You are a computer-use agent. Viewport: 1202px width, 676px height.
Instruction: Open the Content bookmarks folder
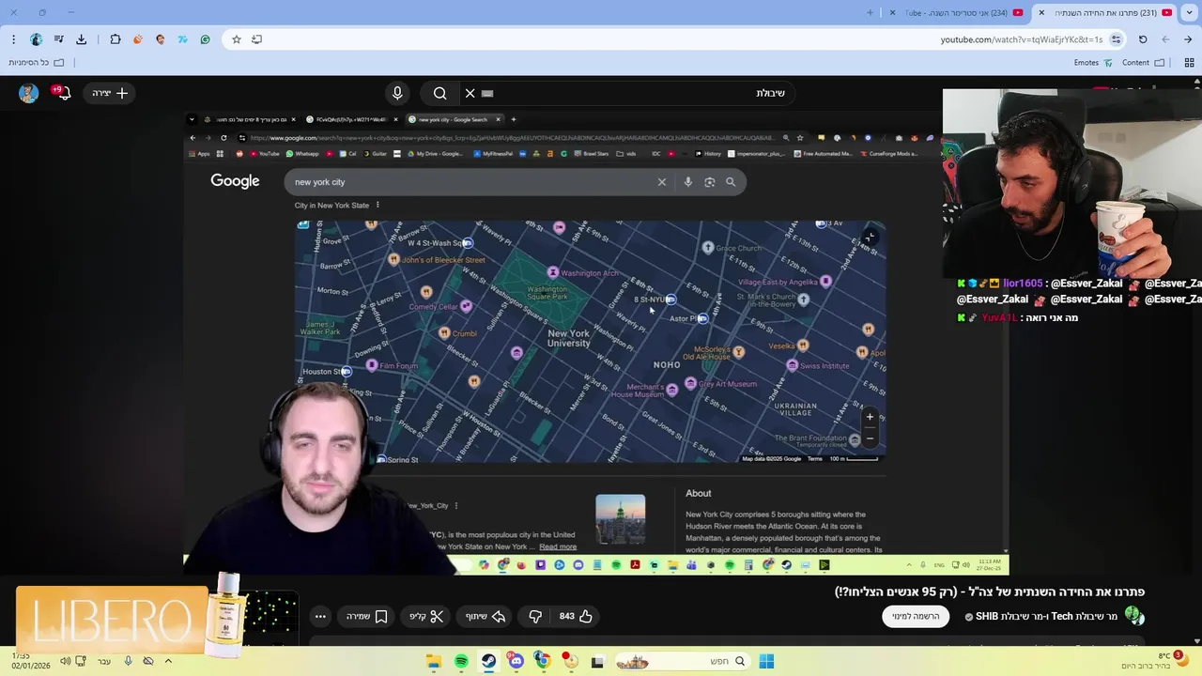click(1143, 63)
